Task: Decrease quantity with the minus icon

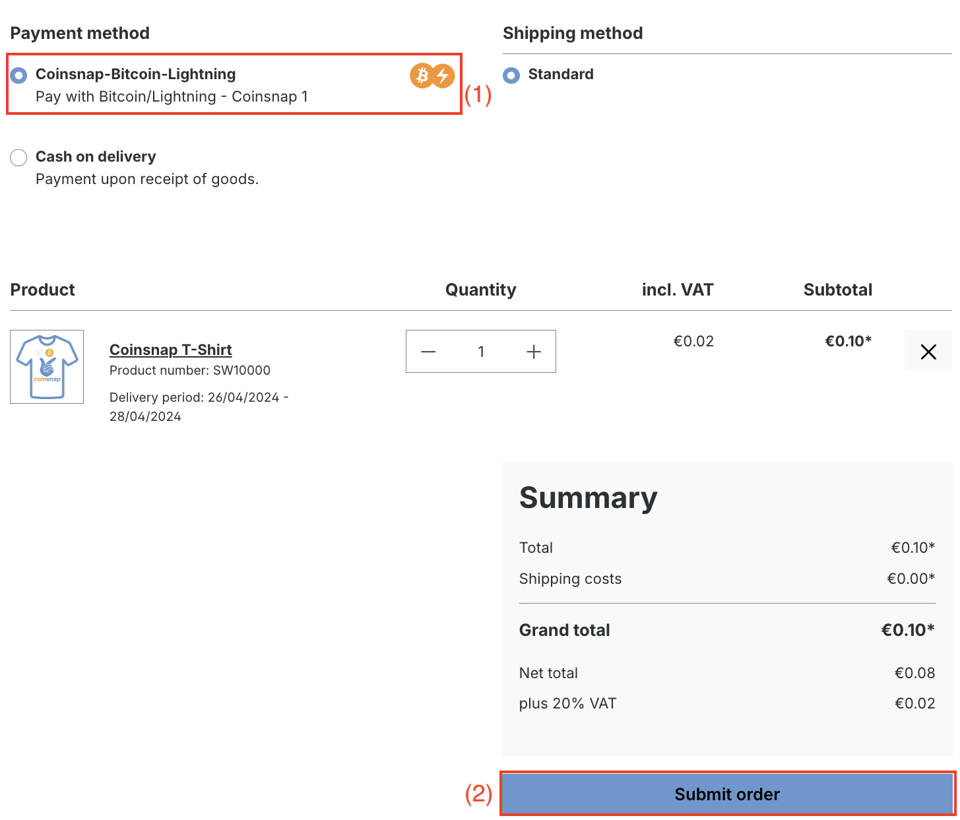Action: pyautogui.click(x=428, y=352)
